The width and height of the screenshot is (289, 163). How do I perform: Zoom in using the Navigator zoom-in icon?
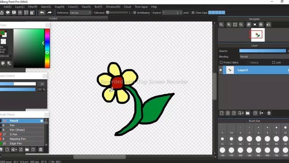[229, 24]
